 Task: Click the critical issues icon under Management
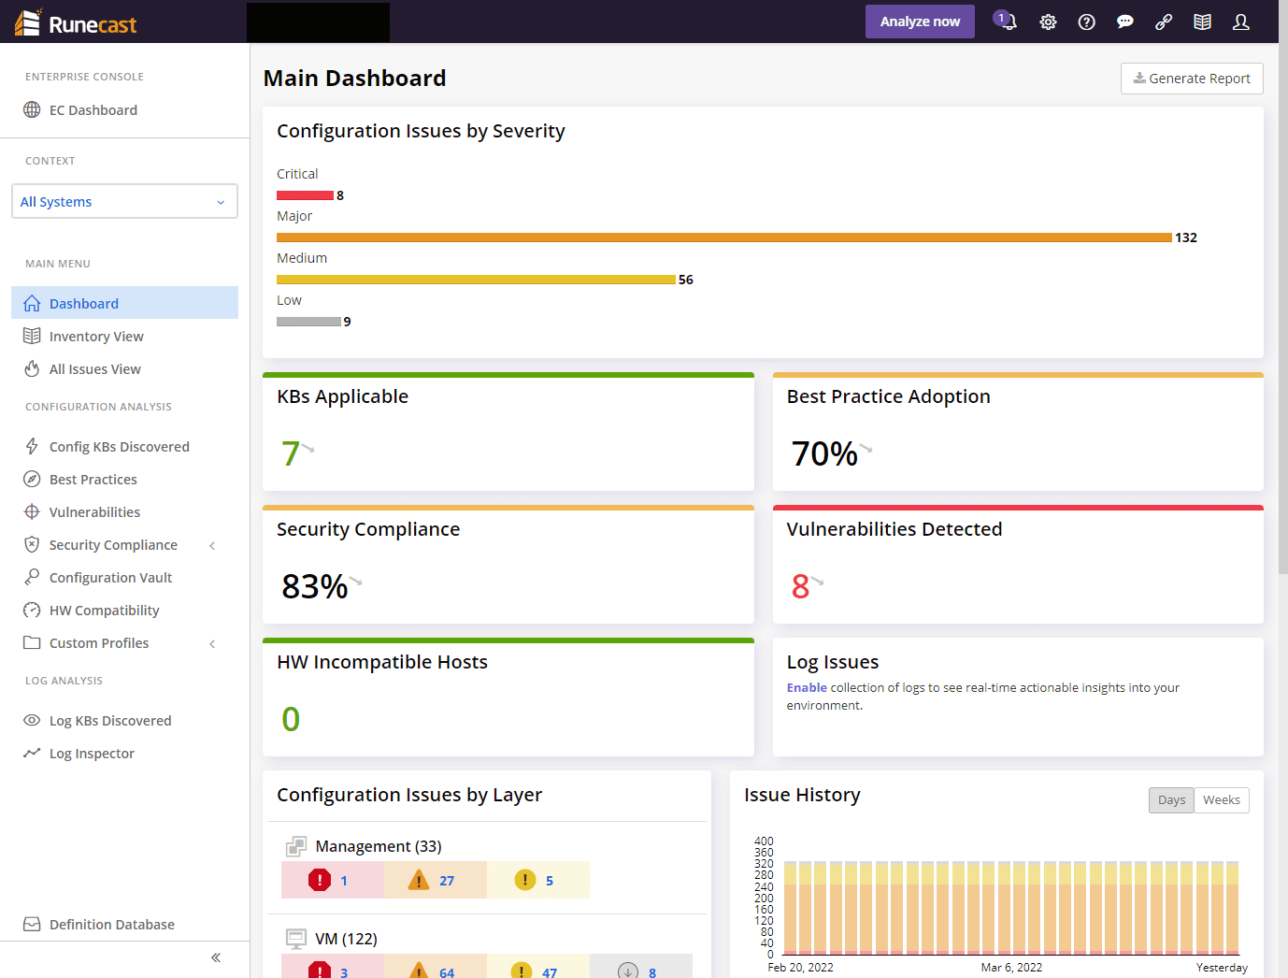coord(320,880)
